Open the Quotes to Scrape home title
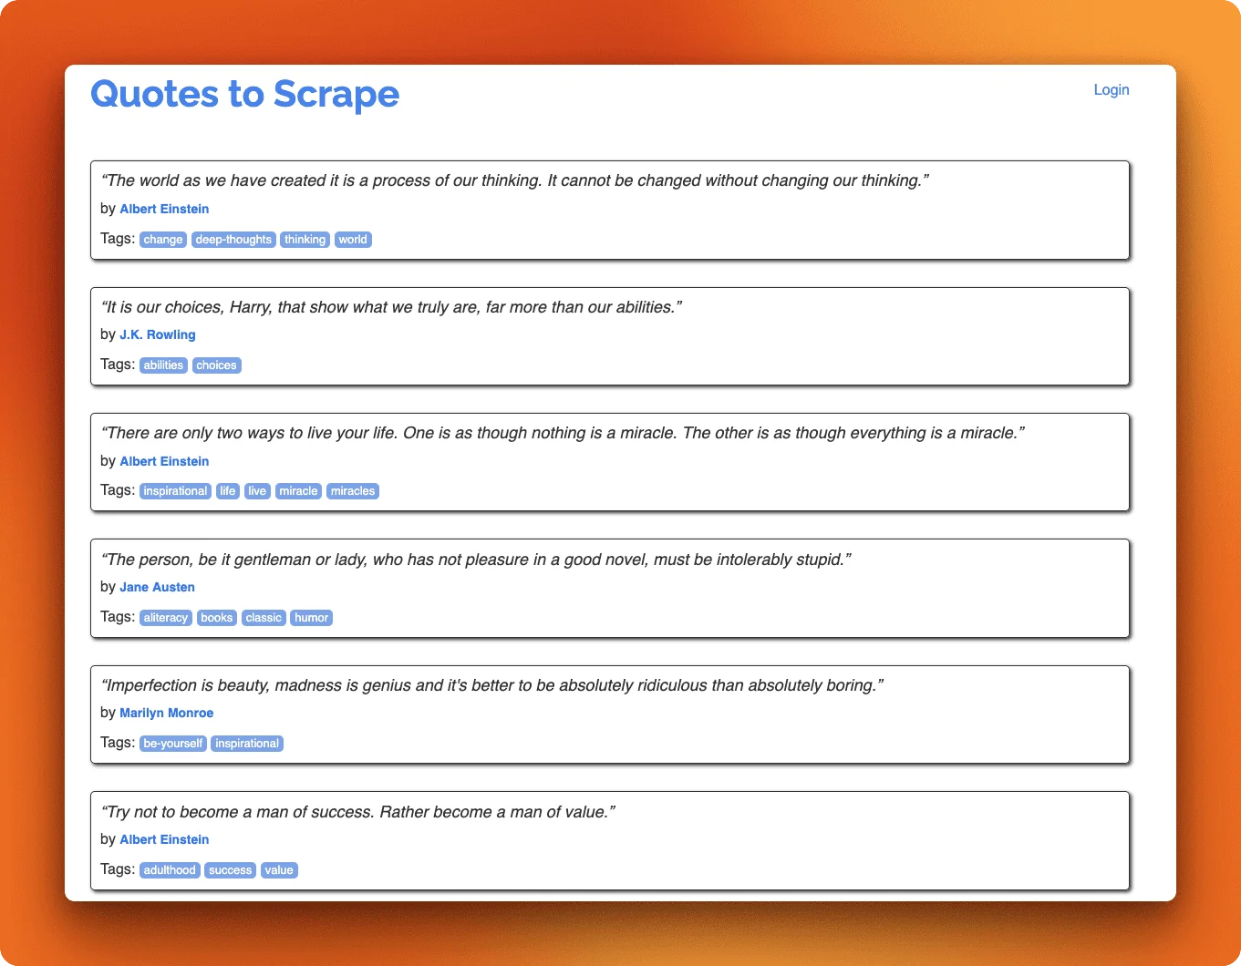 pos(243,94)
